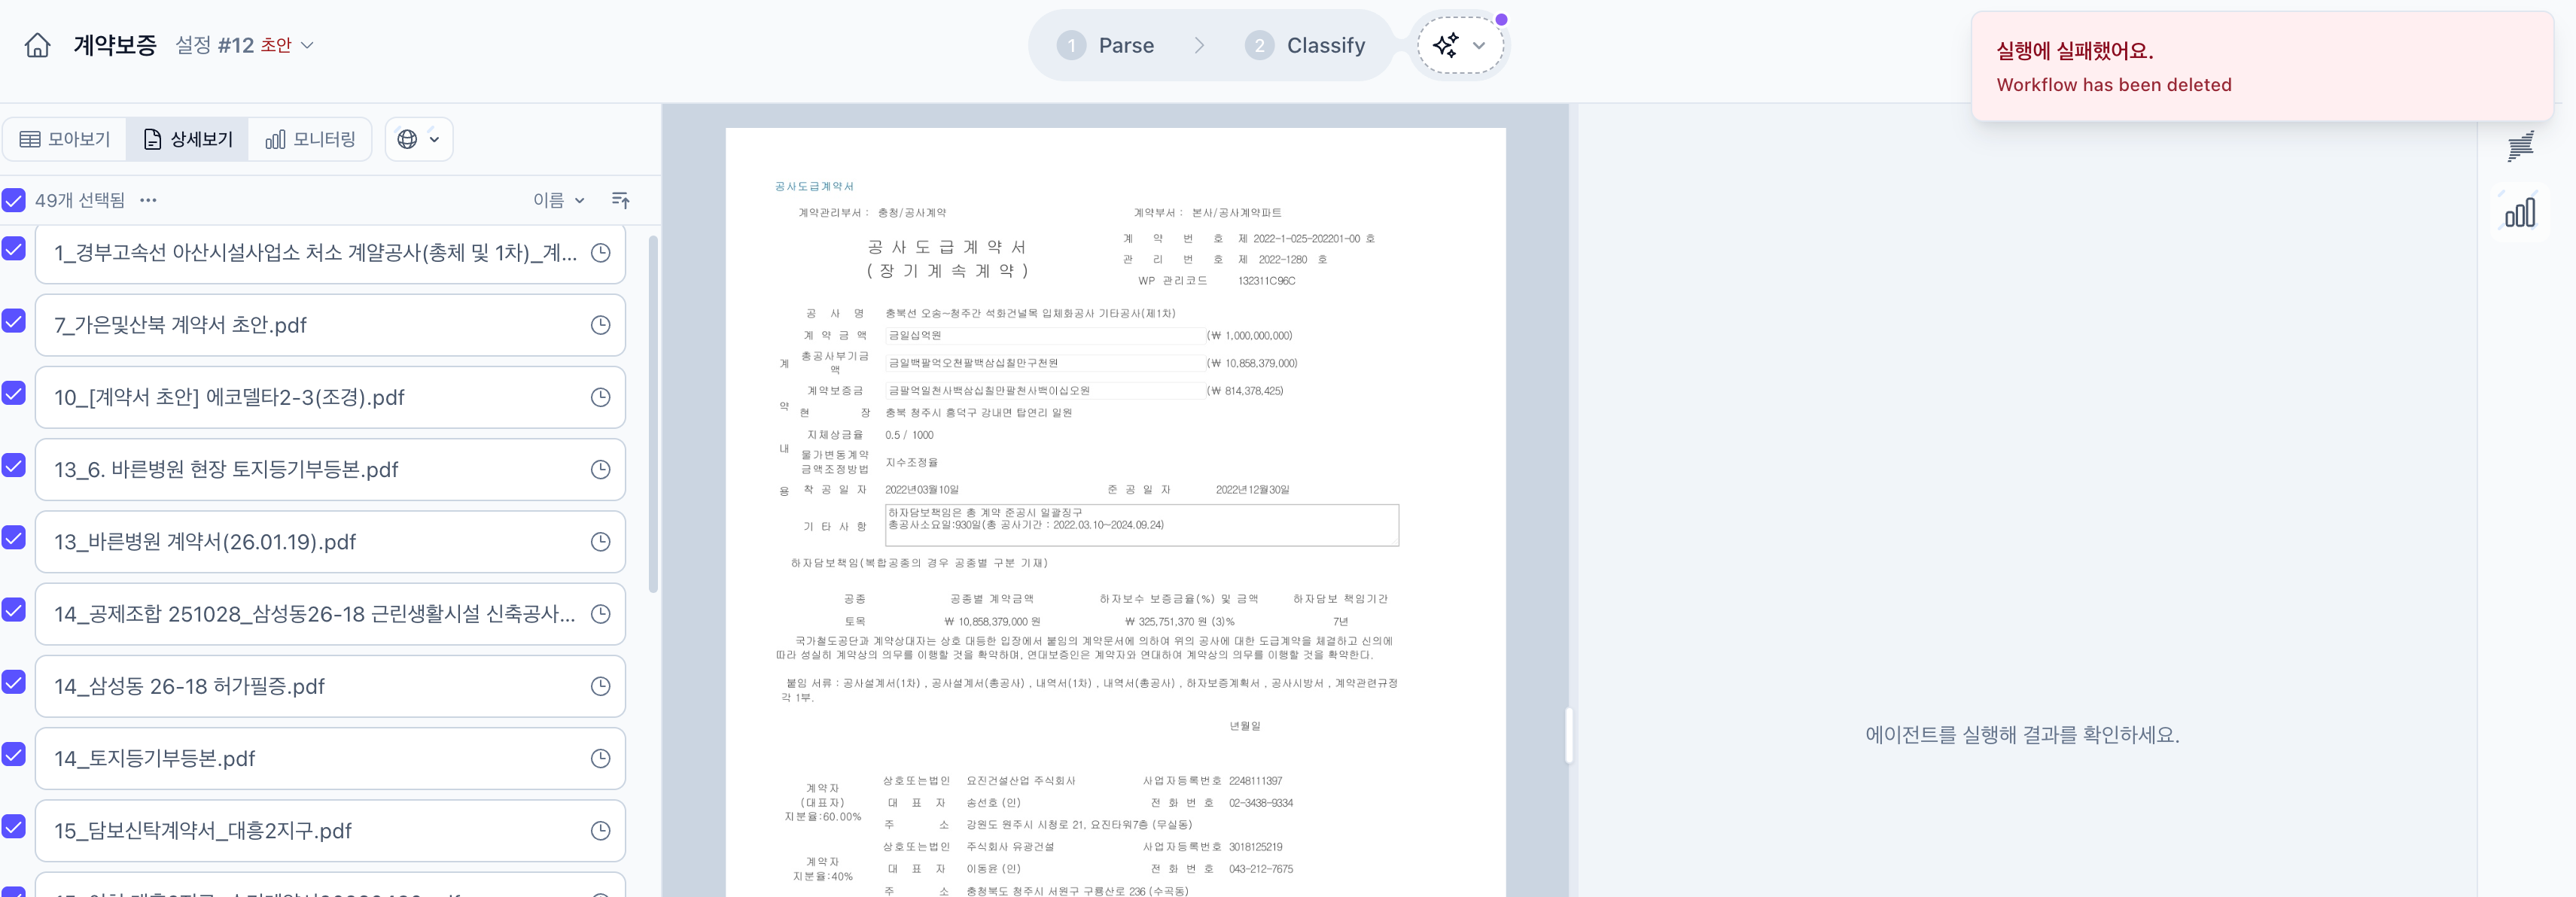Open the AI sparkle agent button

[1446, 45]
